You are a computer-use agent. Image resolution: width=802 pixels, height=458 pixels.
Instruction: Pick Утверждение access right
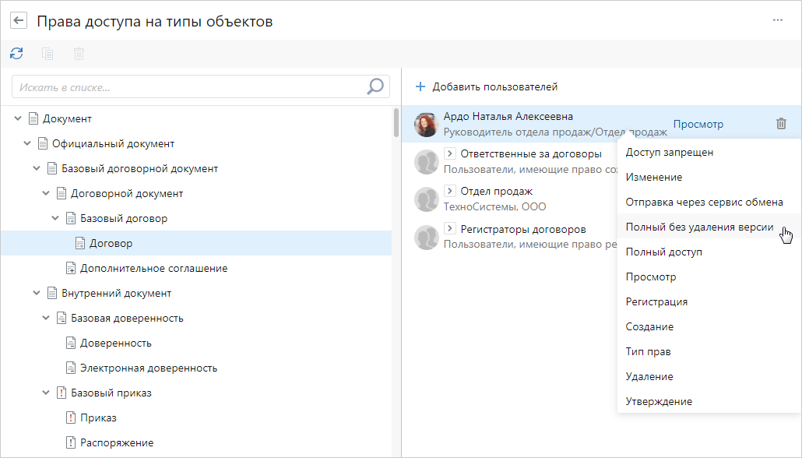(659, 402)
